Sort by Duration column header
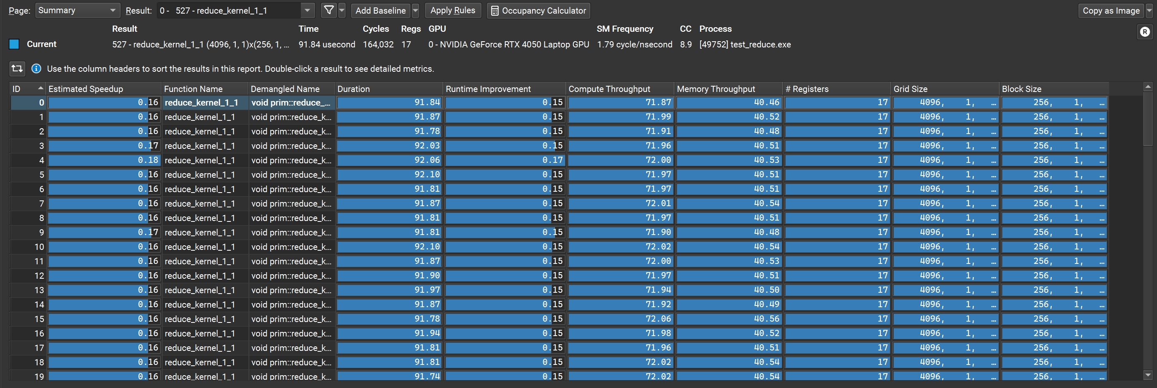Viewport: 1157px width, 388px height. (x=389, y=89)
